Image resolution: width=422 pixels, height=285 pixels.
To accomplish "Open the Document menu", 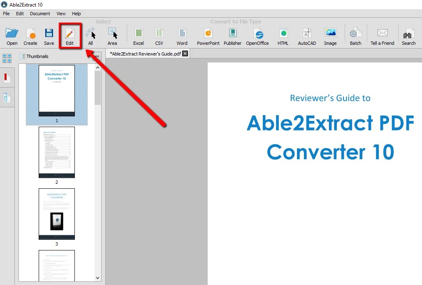I will [40, 13].
